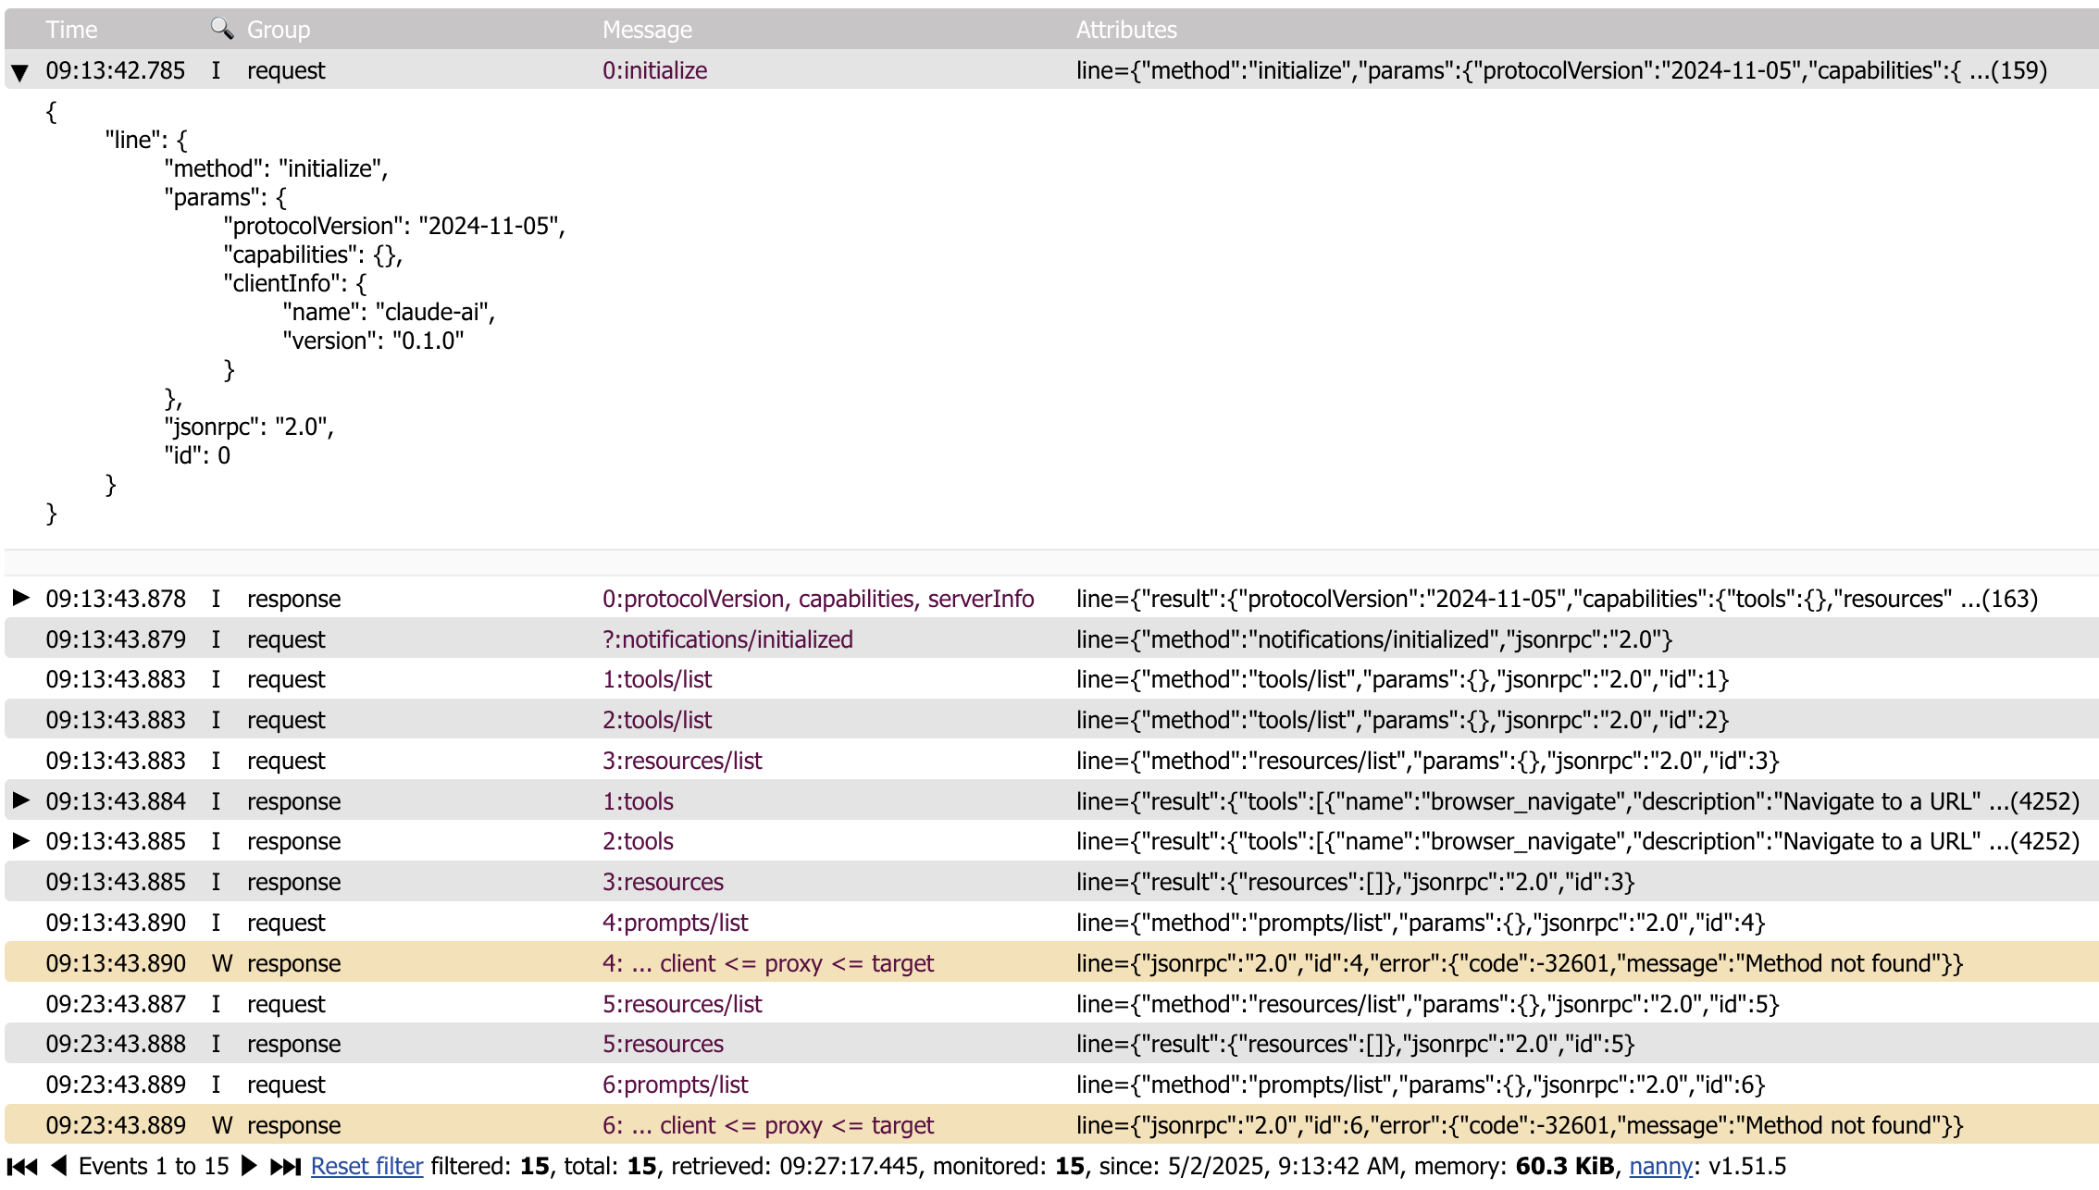Go to previous events page arrow
Screen dimensions: 2099x1190
pyautogui.click(x=59, y=1166)
